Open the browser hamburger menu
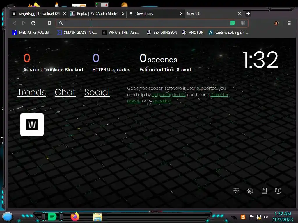 pyautogui.click(x=289, y=23)
